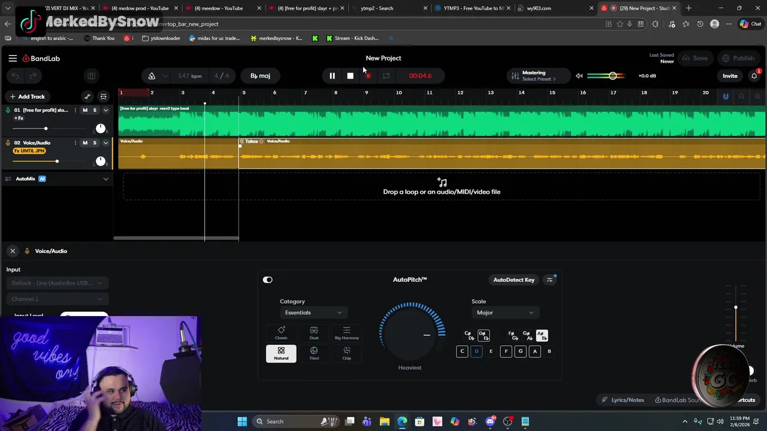Viewport: 767px width, 431px height.
Task: Select the Big Harmony AutoPitch preset
Action: click(x=346, y=333)
